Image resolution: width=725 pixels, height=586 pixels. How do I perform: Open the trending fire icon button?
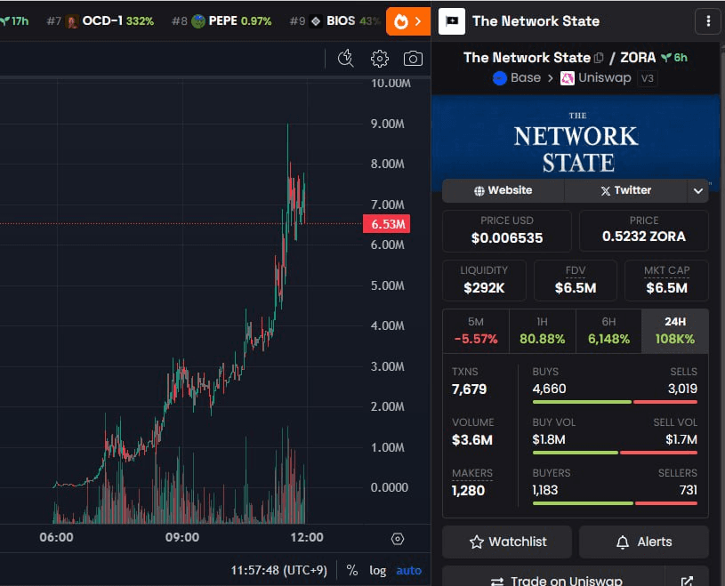pos(408,21)
